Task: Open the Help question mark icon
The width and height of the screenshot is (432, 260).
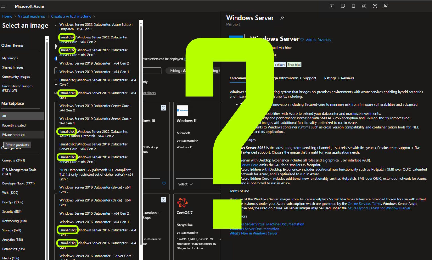Action: pos(375,6)
